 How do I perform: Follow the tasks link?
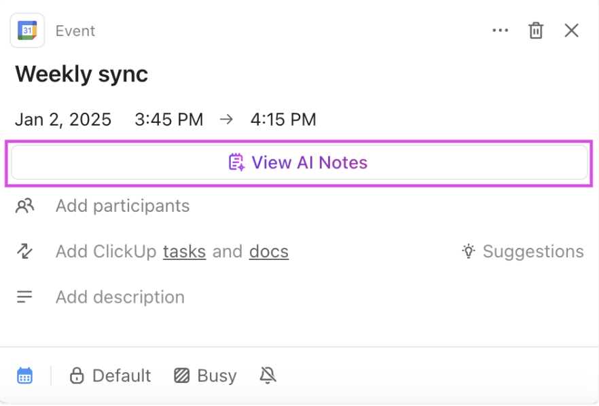click(184, 252)
